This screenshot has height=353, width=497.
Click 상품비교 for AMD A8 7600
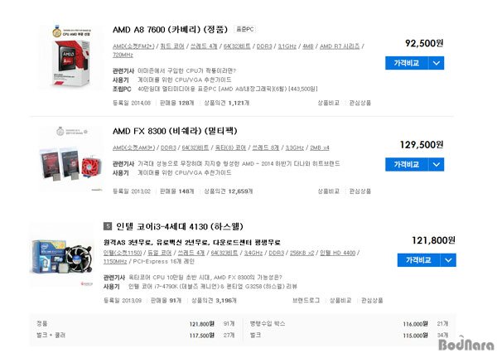(x=328, y=103)
